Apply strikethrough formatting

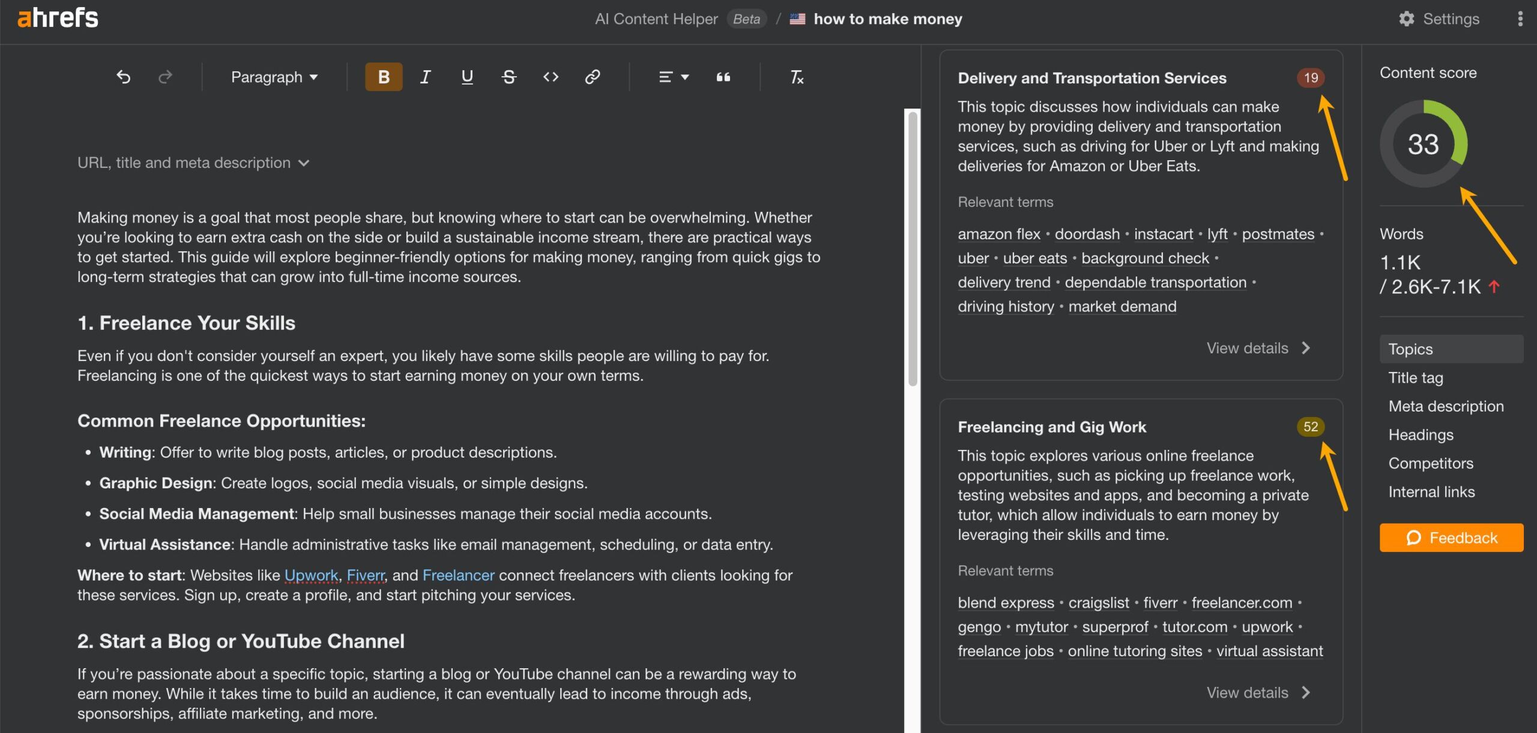[509, 77]
